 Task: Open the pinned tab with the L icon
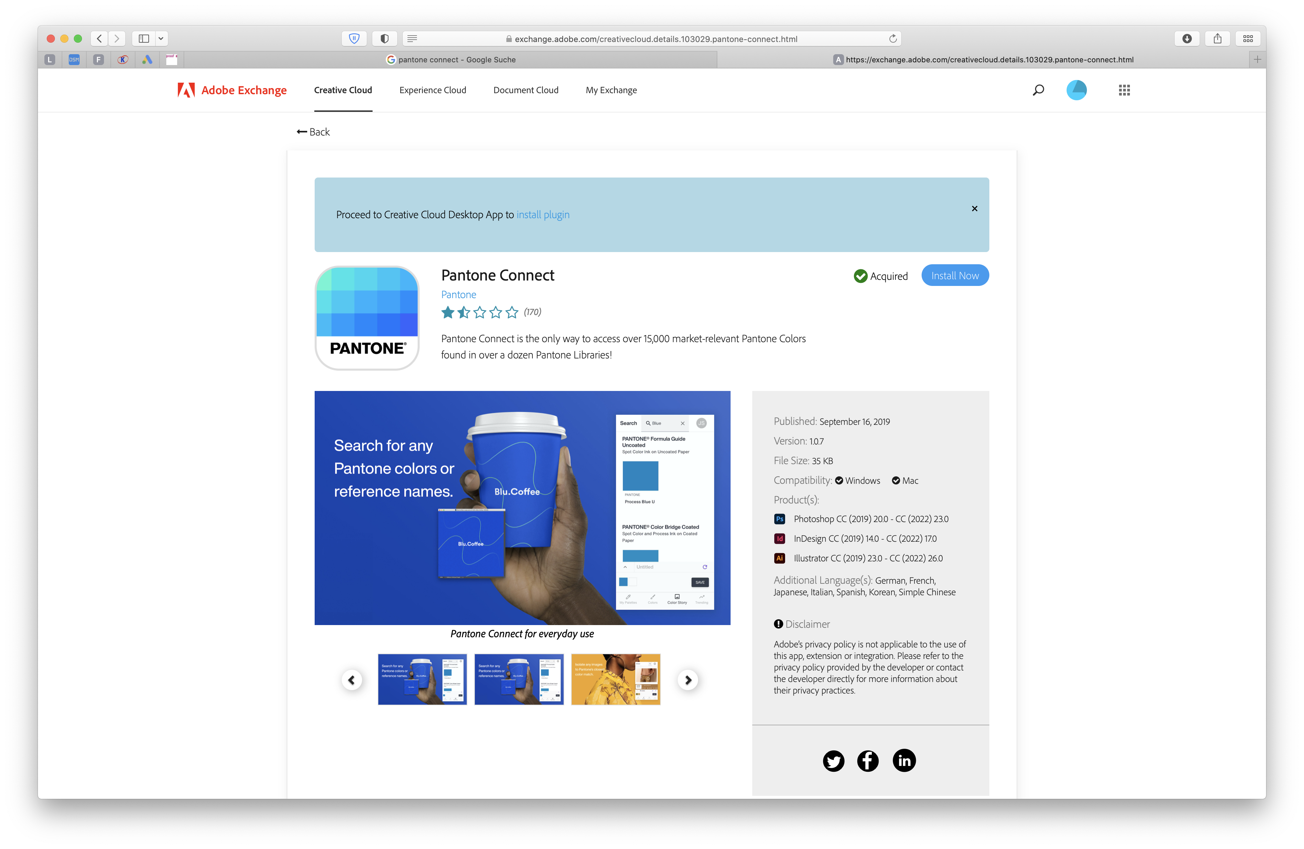click(x=50, y=59)
